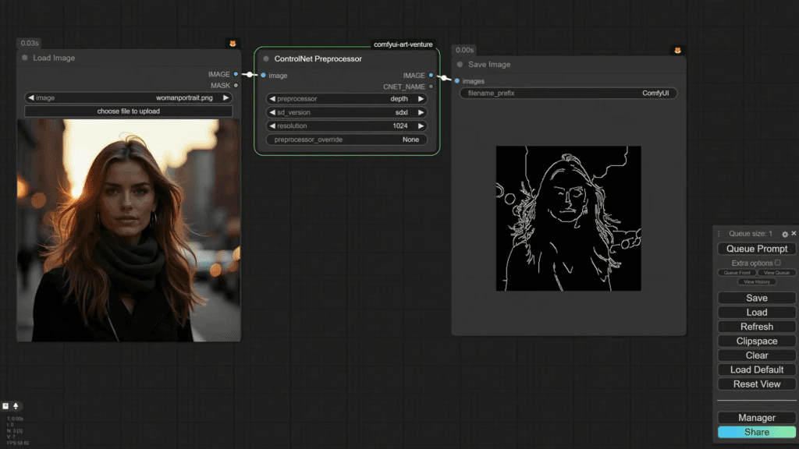This screenshot has width=799, height=449.
Task: Click the filename_prefix field
Action: tap(568, 94)
